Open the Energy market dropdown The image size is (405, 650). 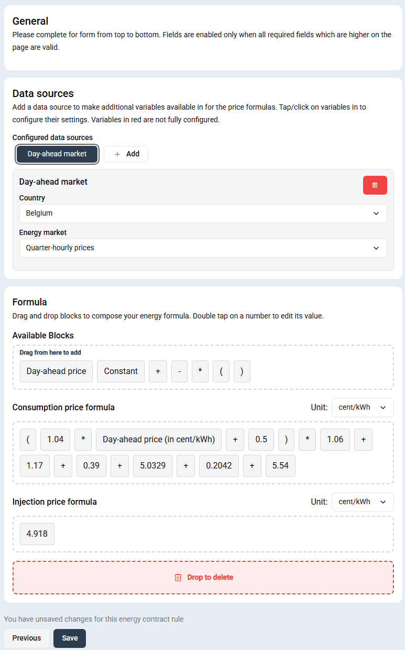(203, 248)
